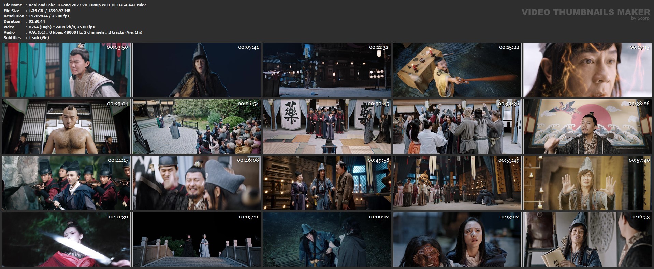The width and height of the screenshot is (654, 269).
Task: Open the thumbnail at 00:46:08
Action: tap(197, 183)
